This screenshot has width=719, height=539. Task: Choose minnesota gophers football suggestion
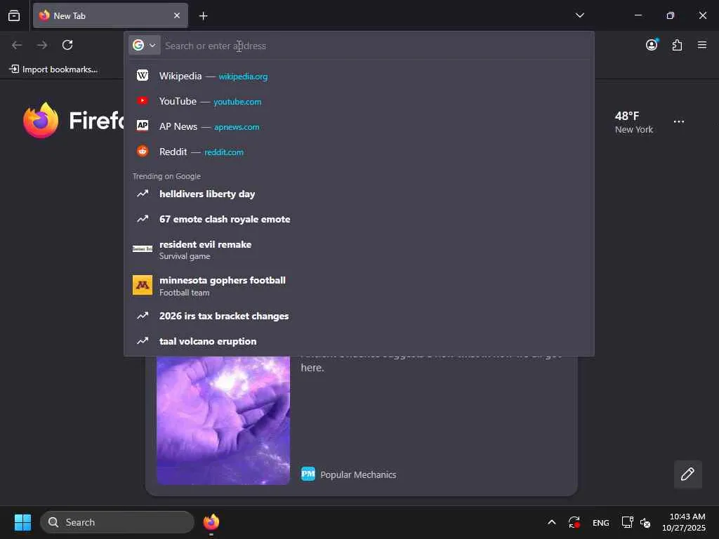pyautogui.click(x=359, y=286)
